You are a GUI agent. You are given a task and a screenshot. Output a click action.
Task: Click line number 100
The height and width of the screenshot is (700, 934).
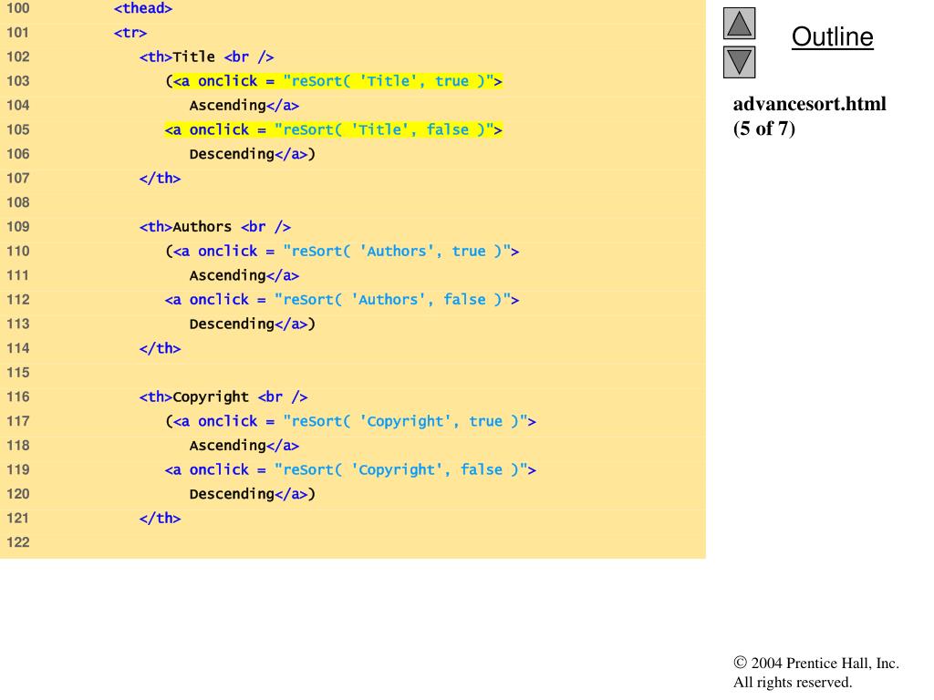pos(18,8)
